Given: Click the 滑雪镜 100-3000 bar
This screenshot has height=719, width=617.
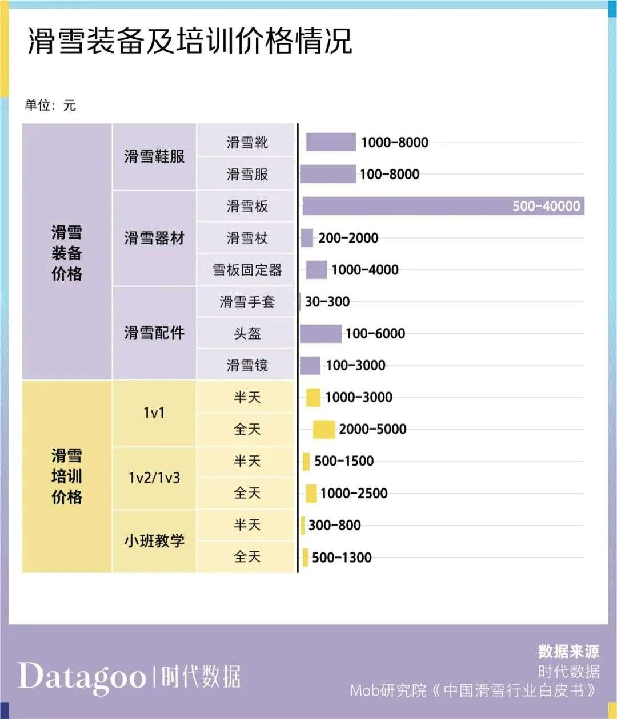Looking at the screenshot, I should (310, 366).
